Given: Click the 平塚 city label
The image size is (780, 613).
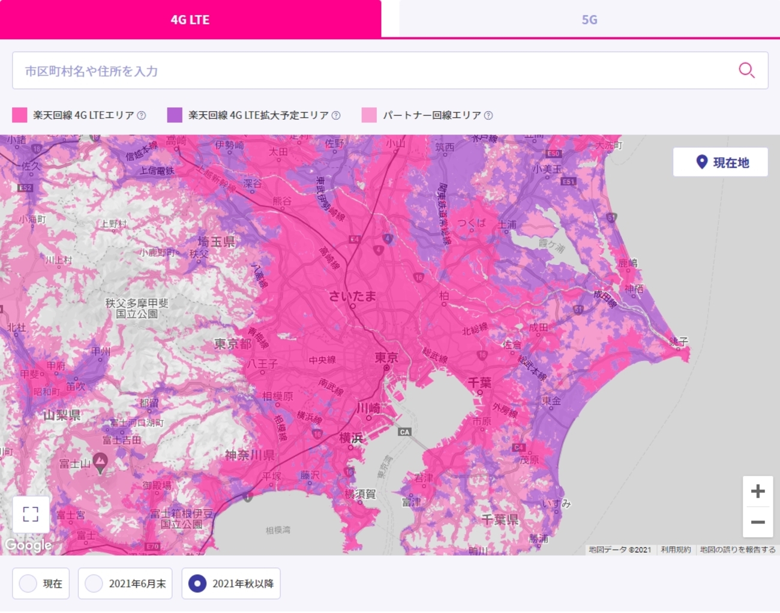Looking at the screenshot, I should click(x=272, y=476).
